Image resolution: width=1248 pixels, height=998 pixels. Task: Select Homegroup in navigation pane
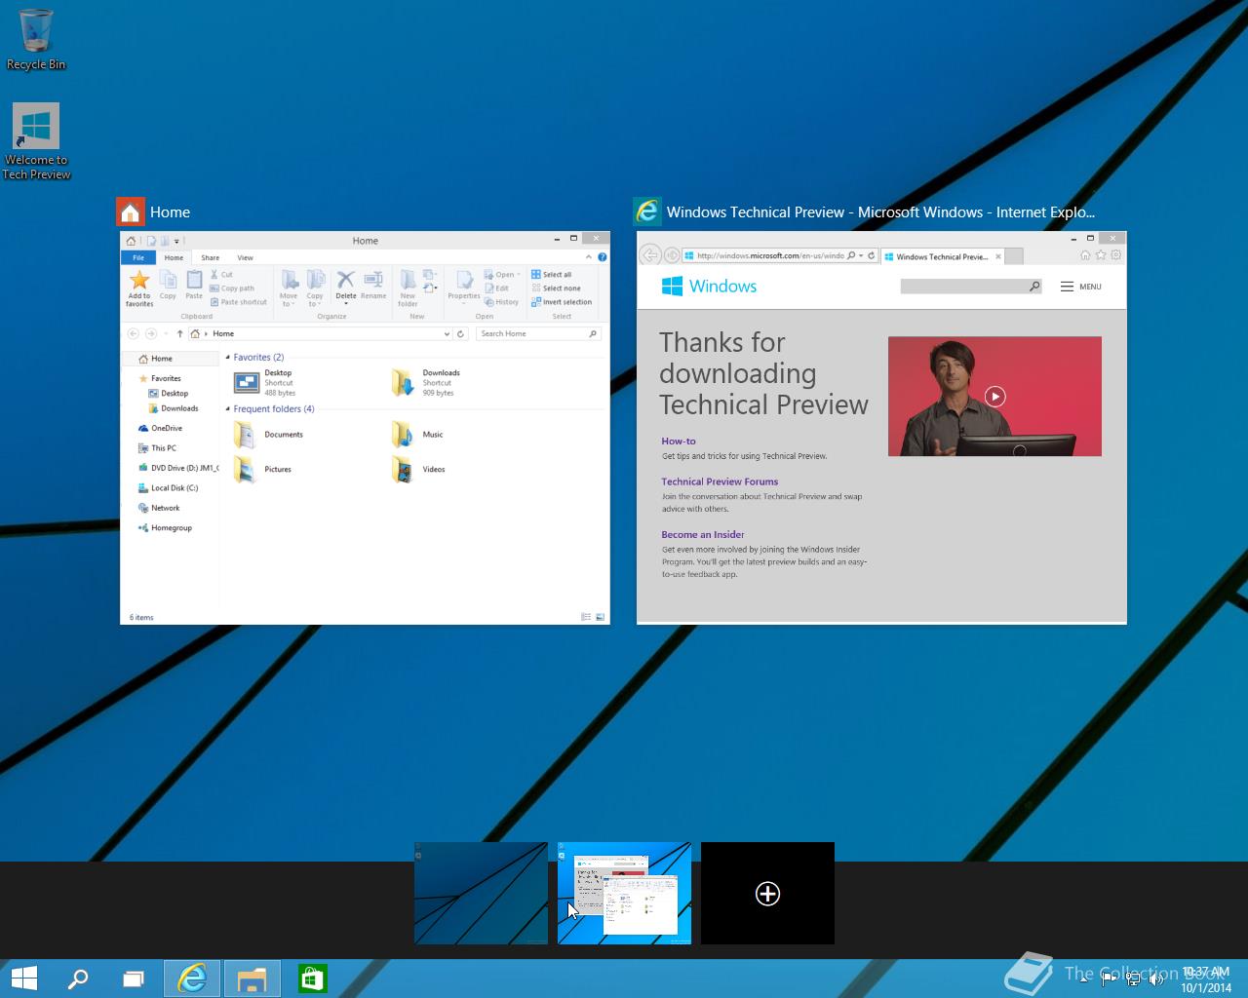(165, 528)
